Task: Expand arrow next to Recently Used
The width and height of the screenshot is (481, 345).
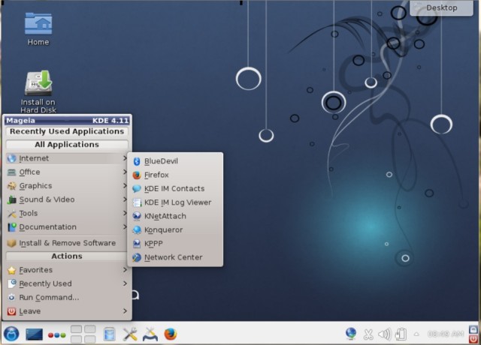Action: click(x=125, y=283)
